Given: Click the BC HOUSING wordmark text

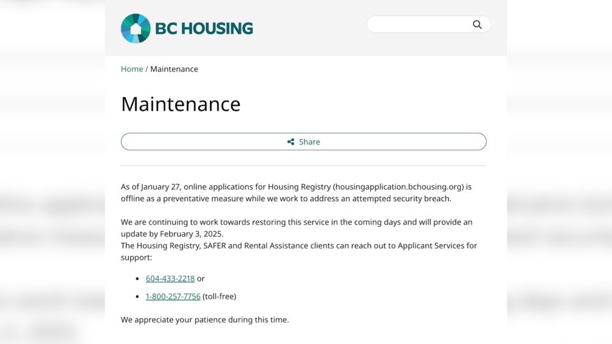Looking at the screenshot, I should [204, 29].
